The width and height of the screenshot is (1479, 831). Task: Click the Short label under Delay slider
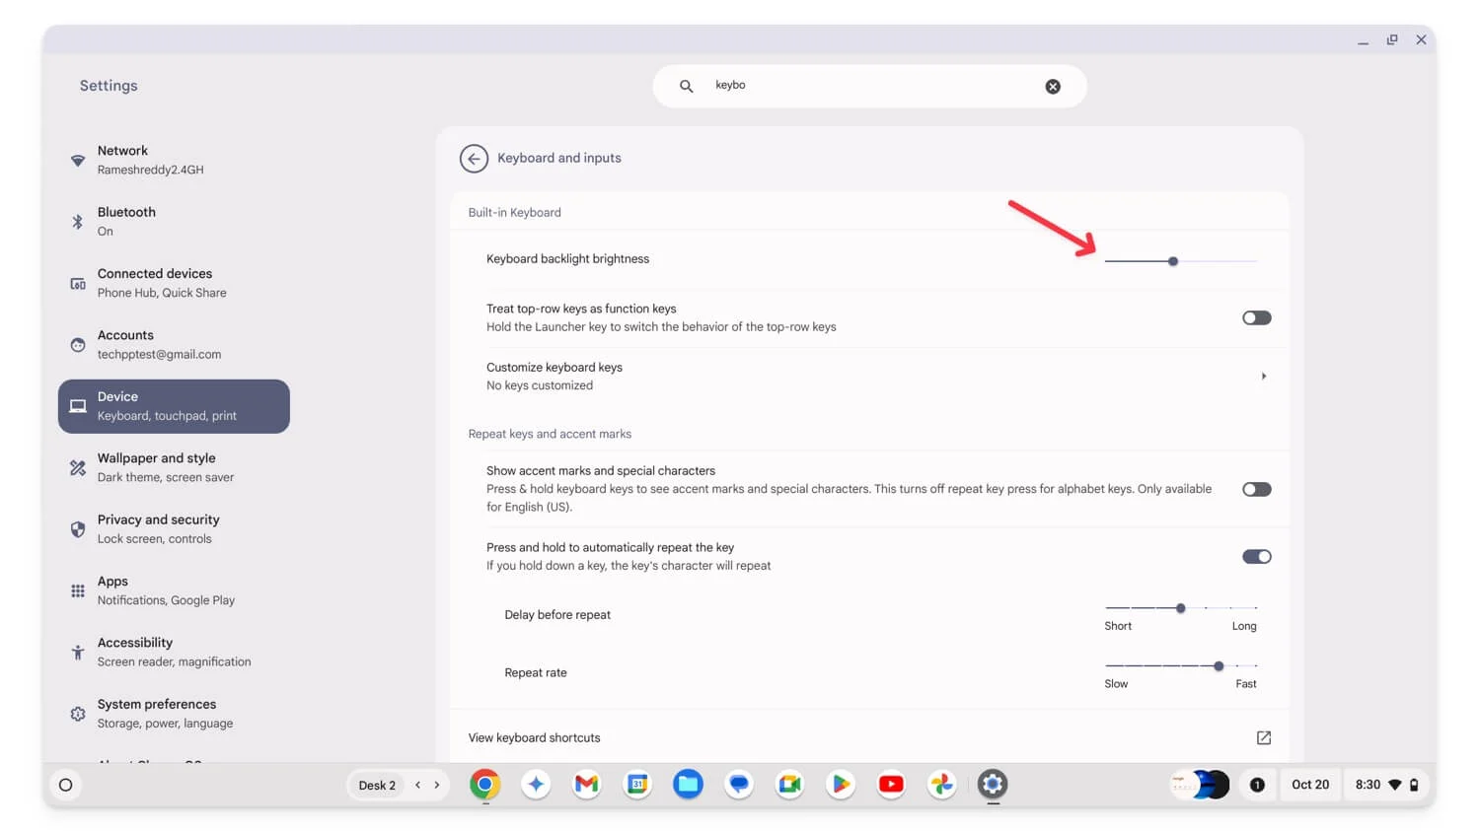(1118, 626)
